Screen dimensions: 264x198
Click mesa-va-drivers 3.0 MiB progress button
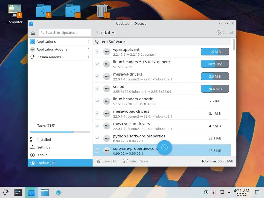click(215, 76)
